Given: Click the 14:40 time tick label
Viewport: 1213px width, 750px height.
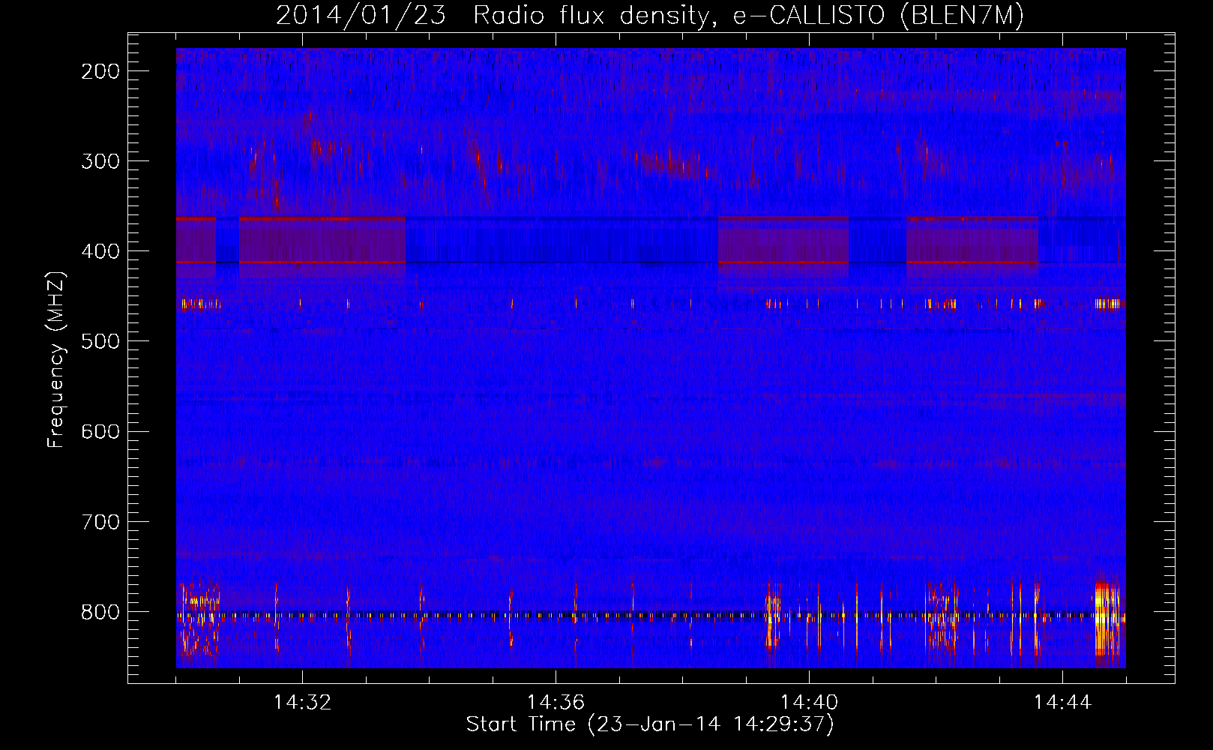Looking at the screenshot, I should (x=809, y=703).
